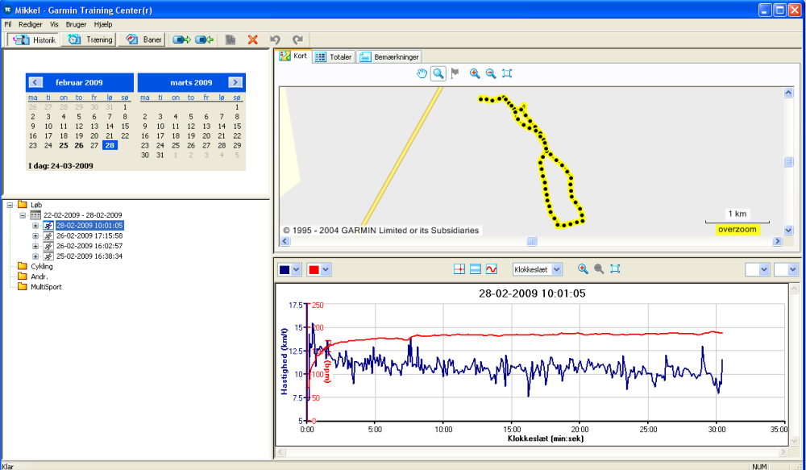The height and width of the screenshot is (470, 806).
Task: Fit the map route to view
Action: click(507, 73)
